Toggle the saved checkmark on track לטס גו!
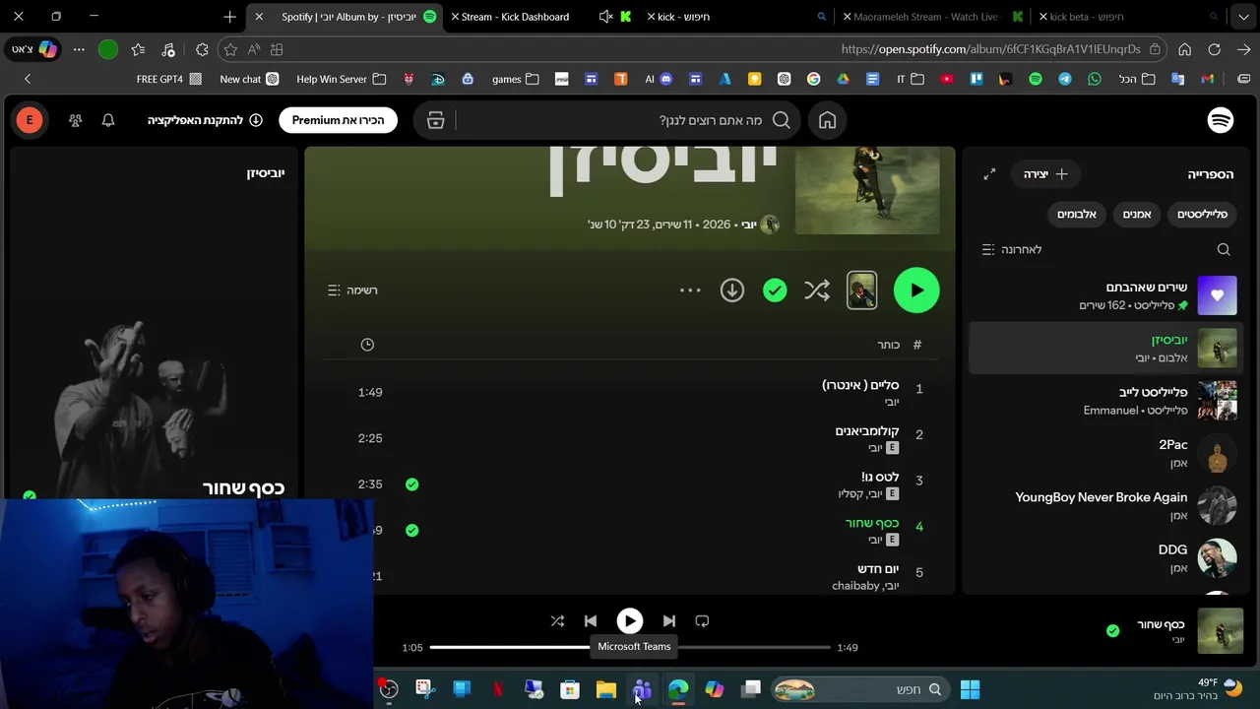1260x709 pixels. click(411, 484)
